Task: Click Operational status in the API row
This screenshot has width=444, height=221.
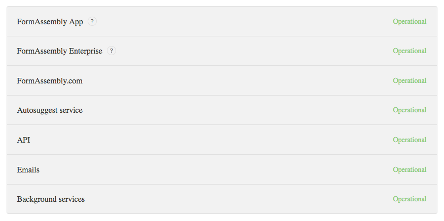Action: [410, 140]
